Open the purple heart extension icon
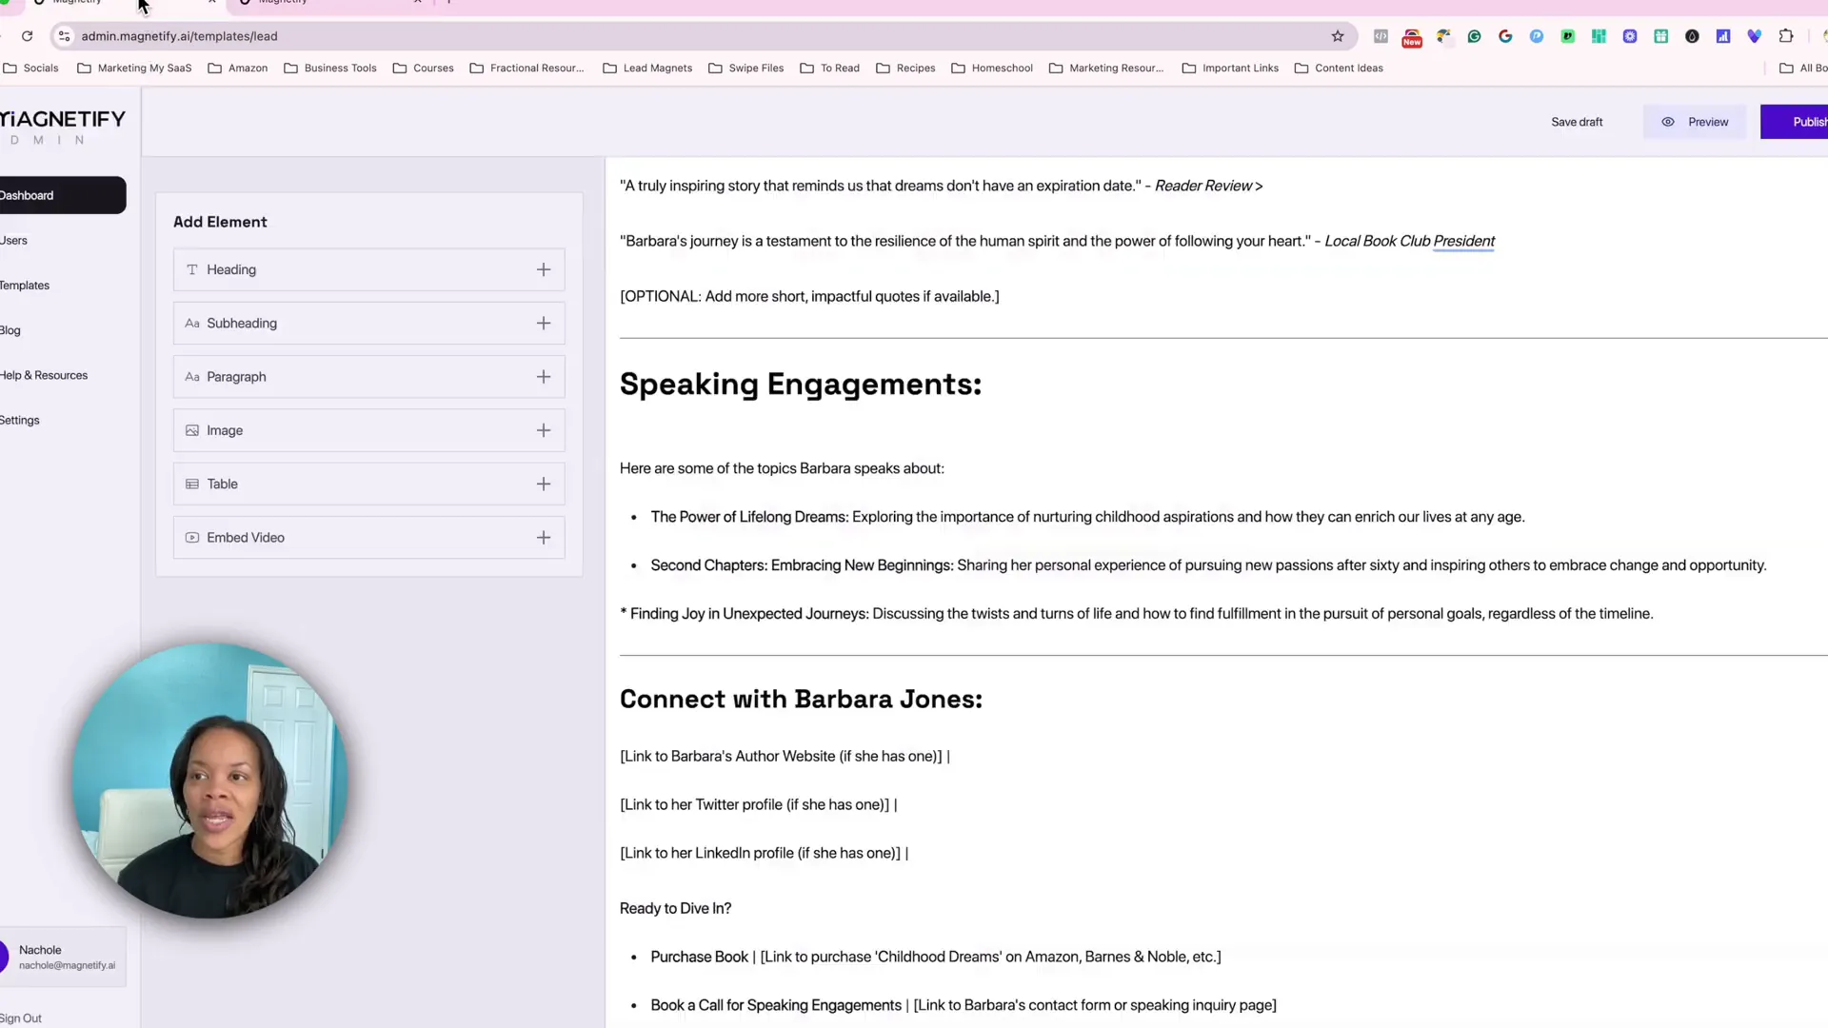The width and height of the screenshot is (1828, 1028). [x=1755, y=36]
